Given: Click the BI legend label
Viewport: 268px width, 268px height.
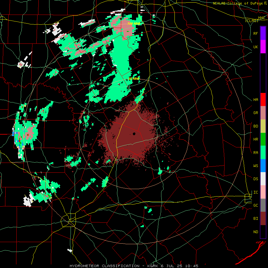Looking at the screenshot, I should pyautogui.click(x=255, y=219).
